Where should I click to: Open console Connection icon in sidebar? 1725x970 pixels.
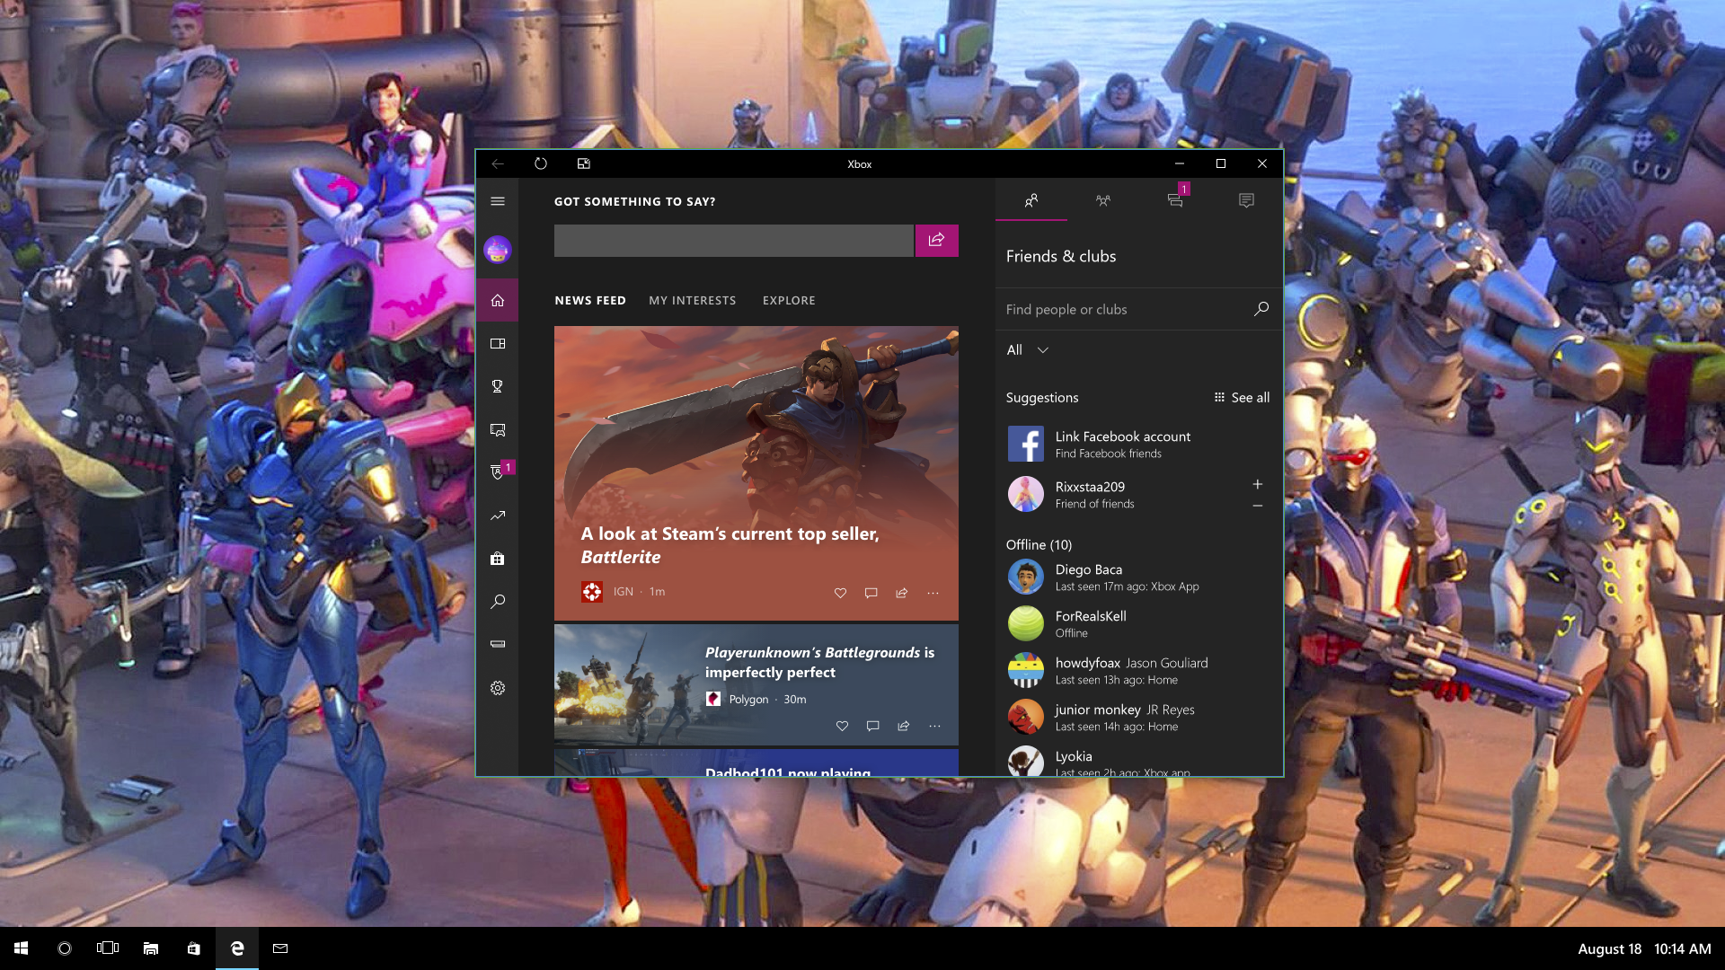coord(498,644)
